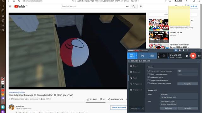Open YouTube shortcut in browser sidebar
202x113 pixels.
coord(3,90)
